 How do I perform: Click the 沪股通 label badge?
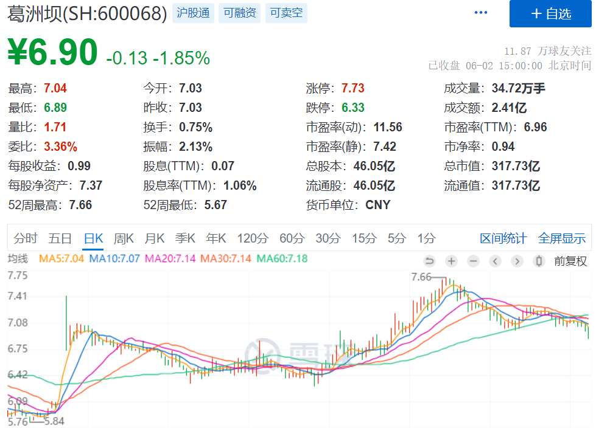coord(193,13)
